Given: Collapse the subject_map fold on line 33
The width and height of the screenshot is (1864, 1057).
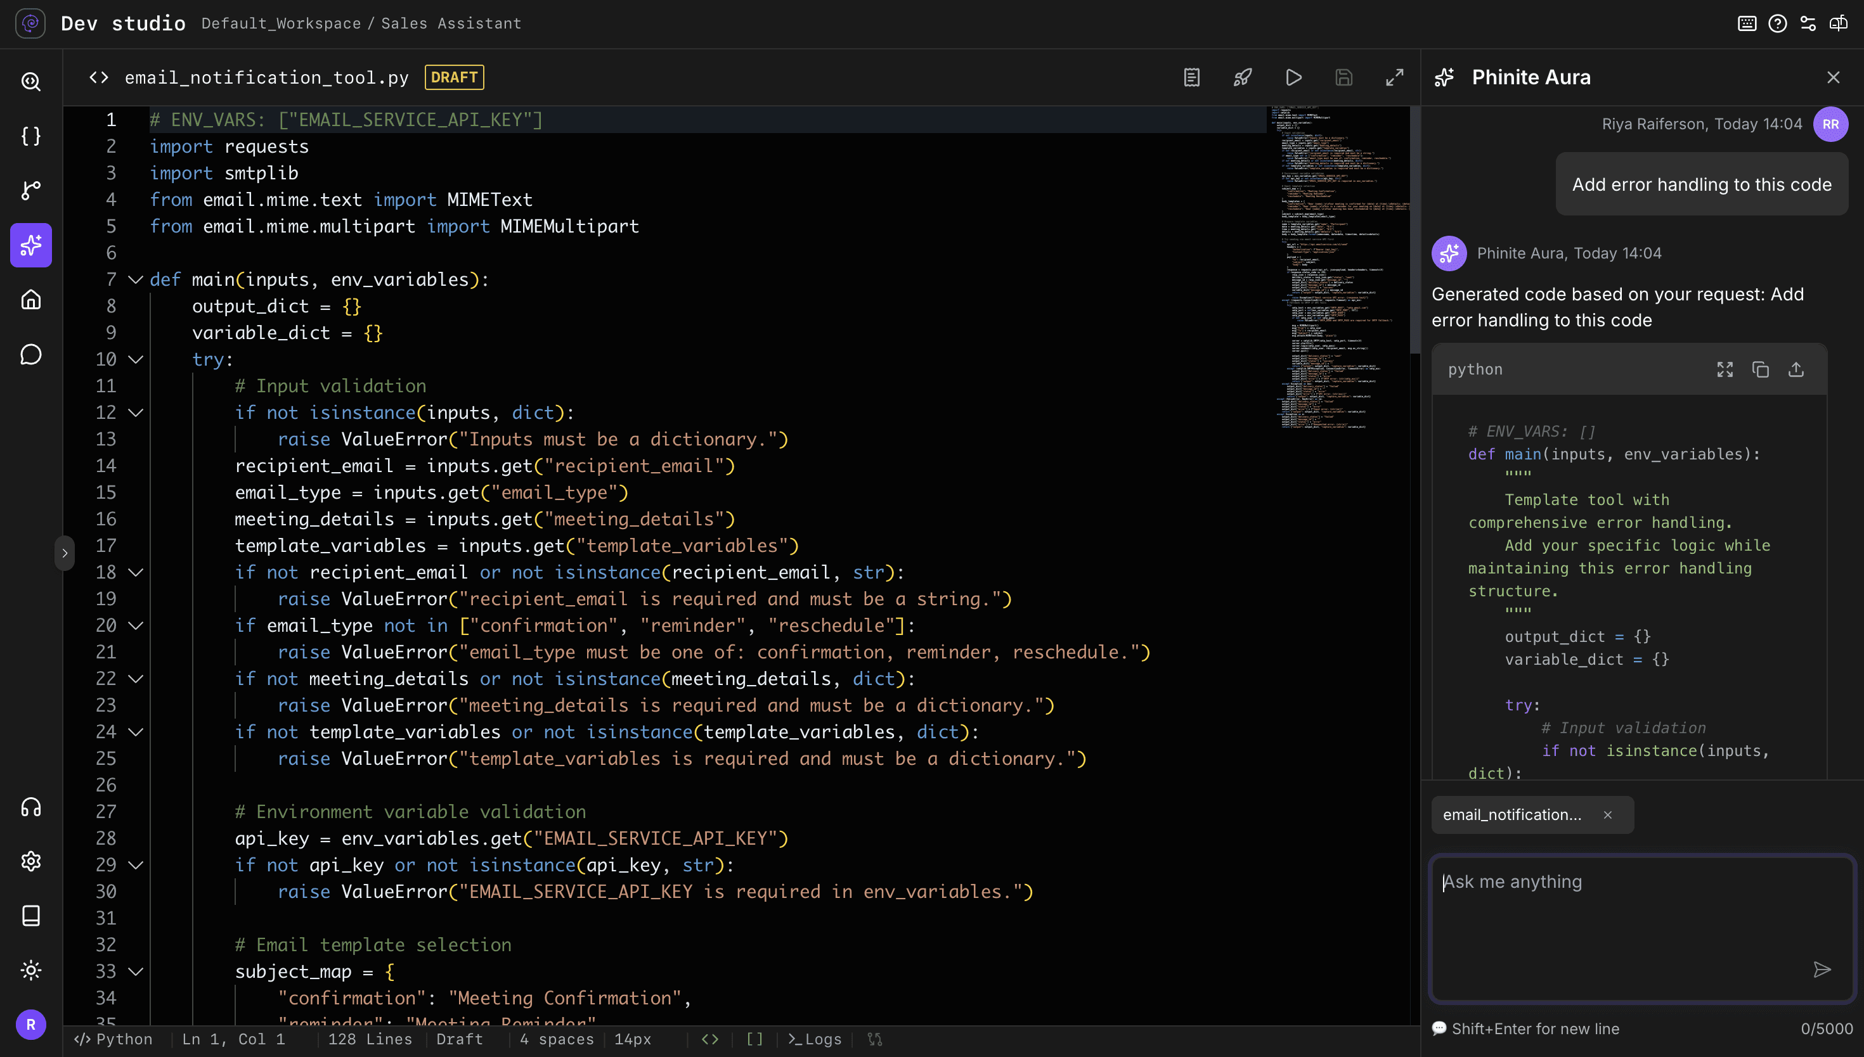Looking at the screenshot, I should (135, 971).
